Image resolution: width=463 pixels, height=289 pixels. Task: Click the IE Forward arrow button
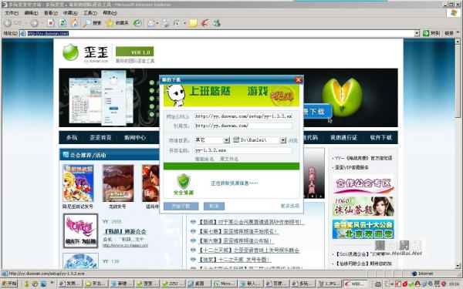(34, 23)
